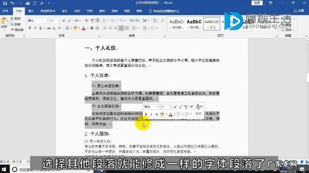Click the Cut scissors icon

[12, 18]
